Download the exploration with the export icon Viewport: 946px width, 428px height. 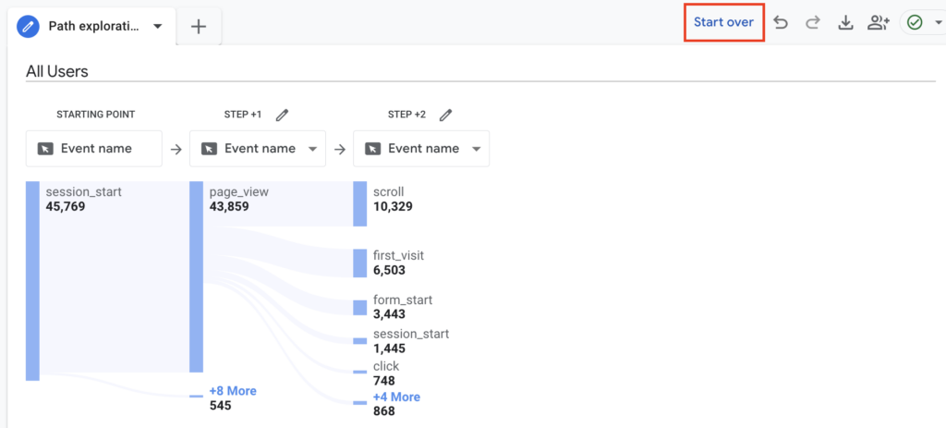point(844,23)
